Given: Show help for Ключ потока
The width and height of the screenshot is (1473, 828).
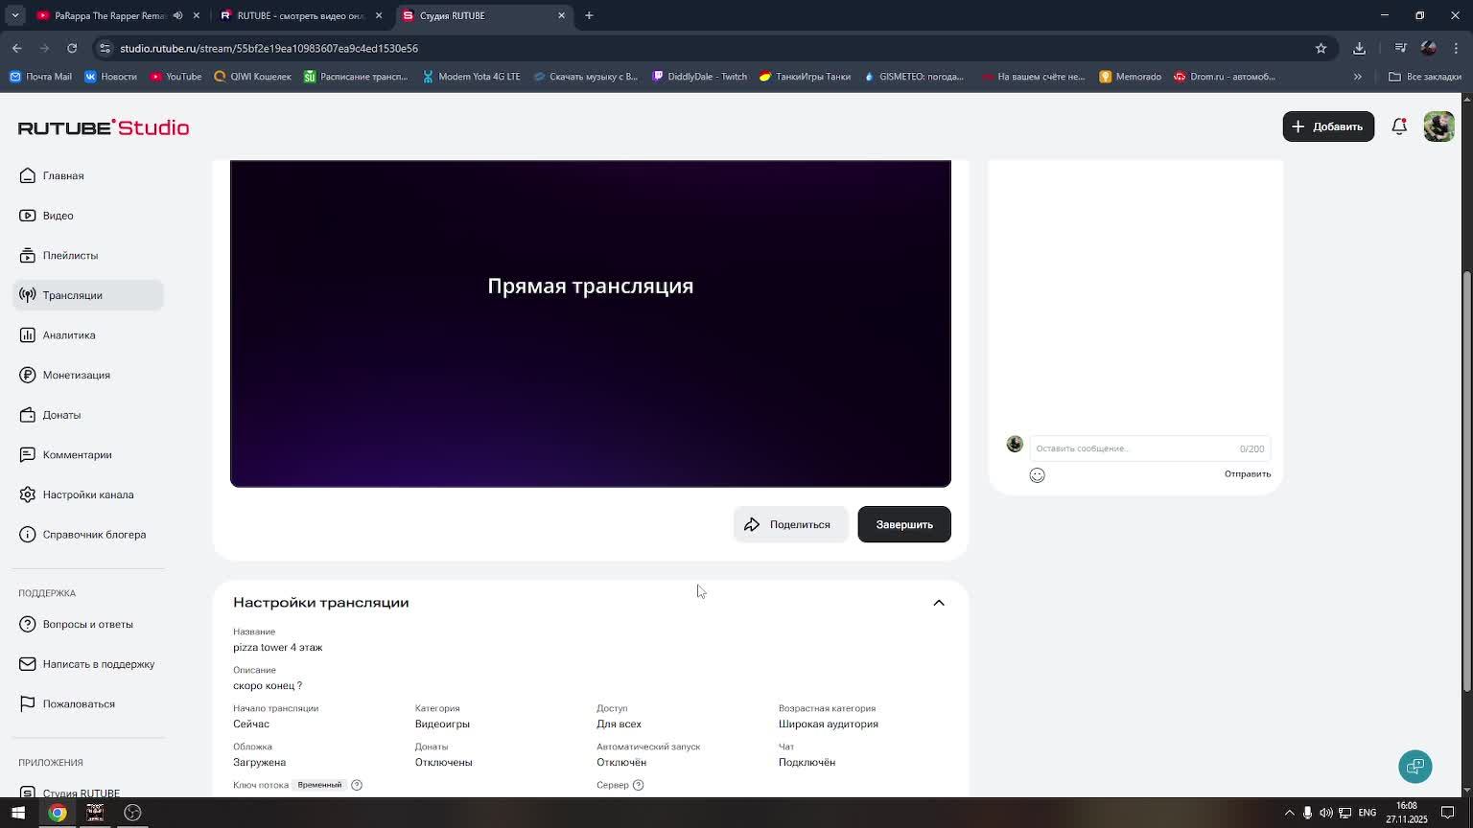Looking at the screenshot, I should [x=357, y=785].
